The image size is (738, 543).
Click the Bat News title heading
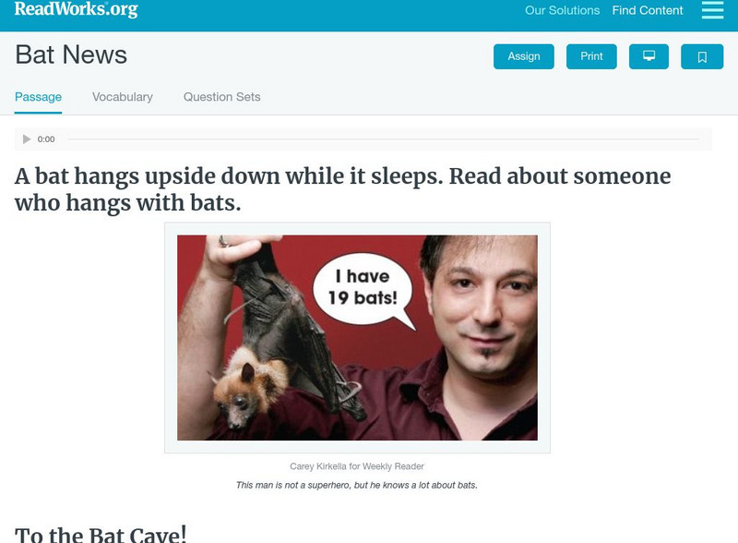click(71, 54)
